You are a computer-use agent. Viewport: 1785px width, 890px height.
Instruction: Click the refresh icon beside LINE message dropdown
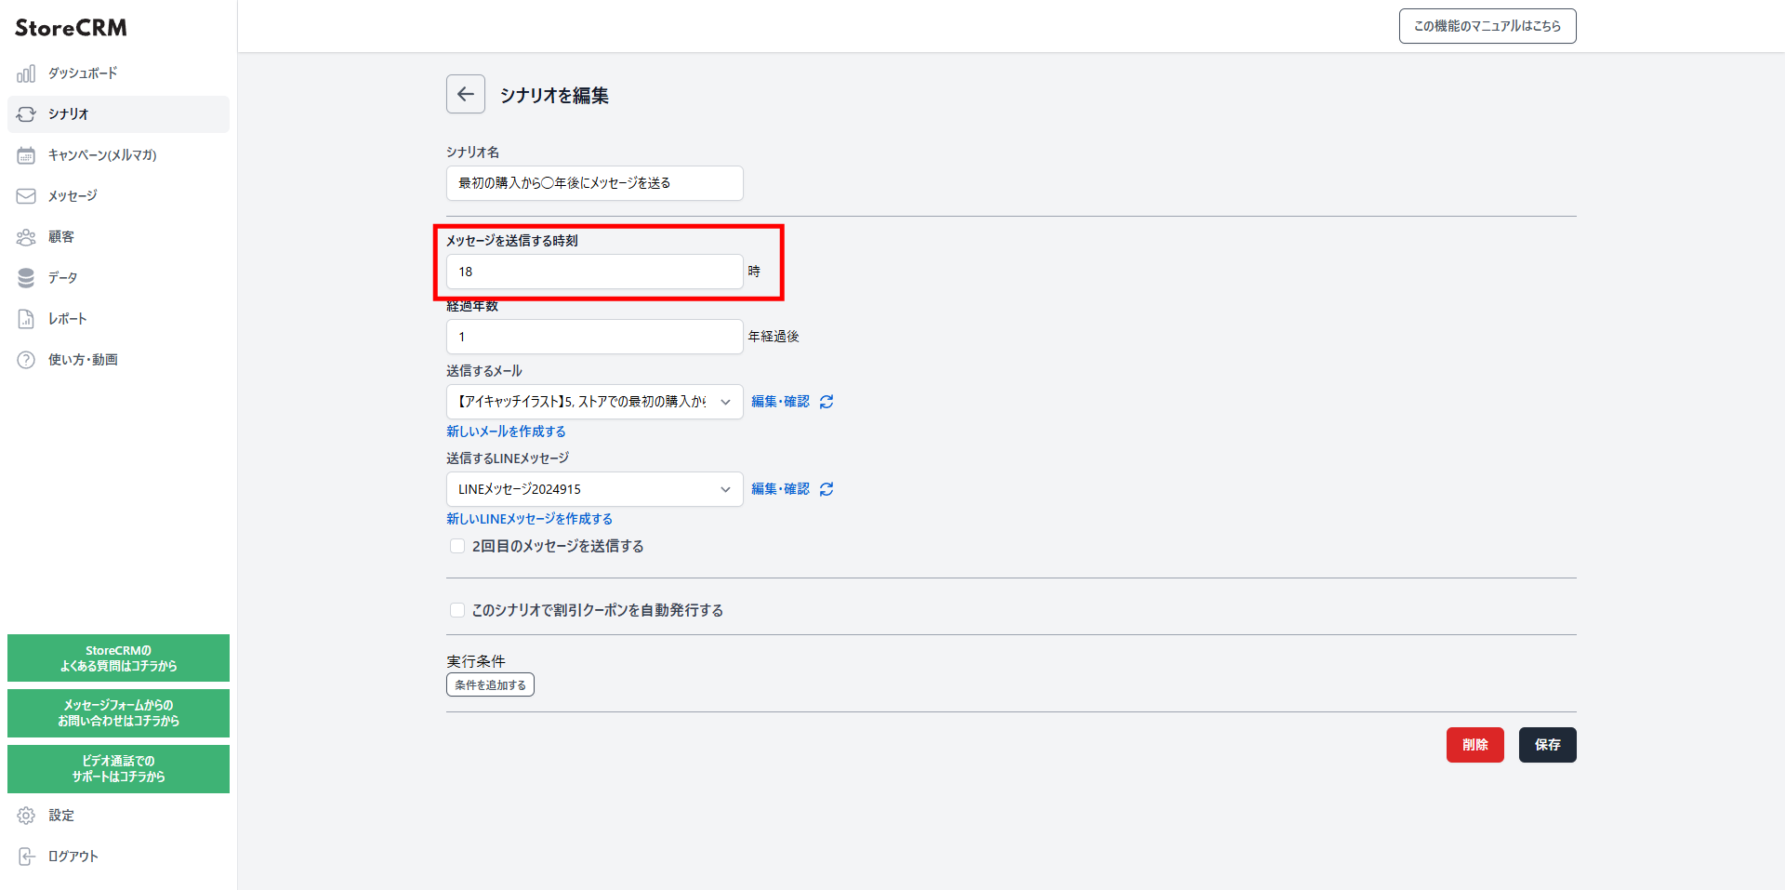pyautogui.click(x=826, y=489)
